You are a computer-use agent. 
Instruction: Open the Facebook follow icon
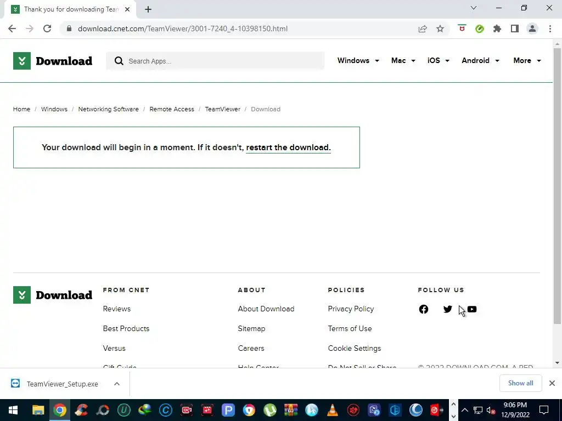423,309
